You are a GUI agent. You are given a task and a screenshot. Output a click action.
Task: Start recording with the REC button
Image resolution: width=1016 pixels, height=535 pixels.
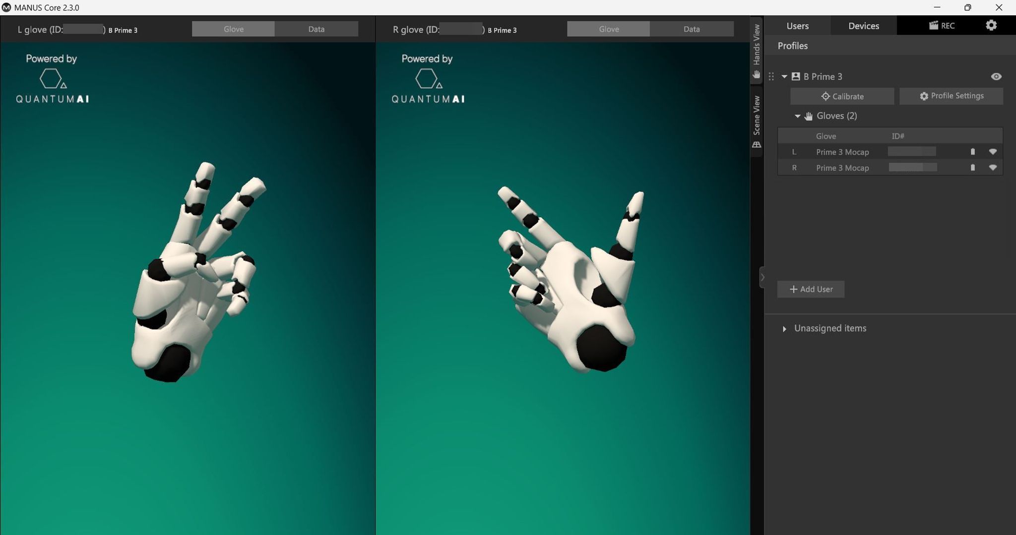click(x=942, y=26)
